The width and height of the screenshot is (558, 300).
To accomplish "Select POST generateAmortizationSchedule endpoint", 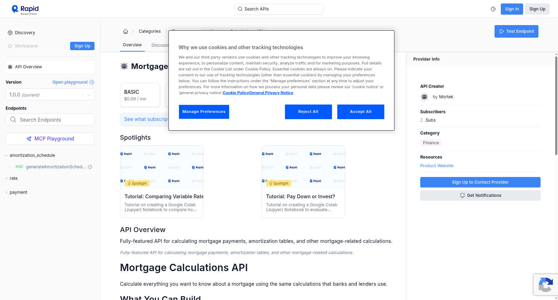I will [x=51, y=167].
